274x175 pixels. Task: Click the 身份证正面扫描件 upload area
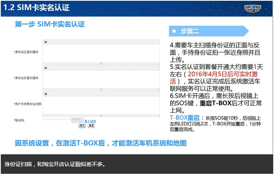[x=101, y=53]
